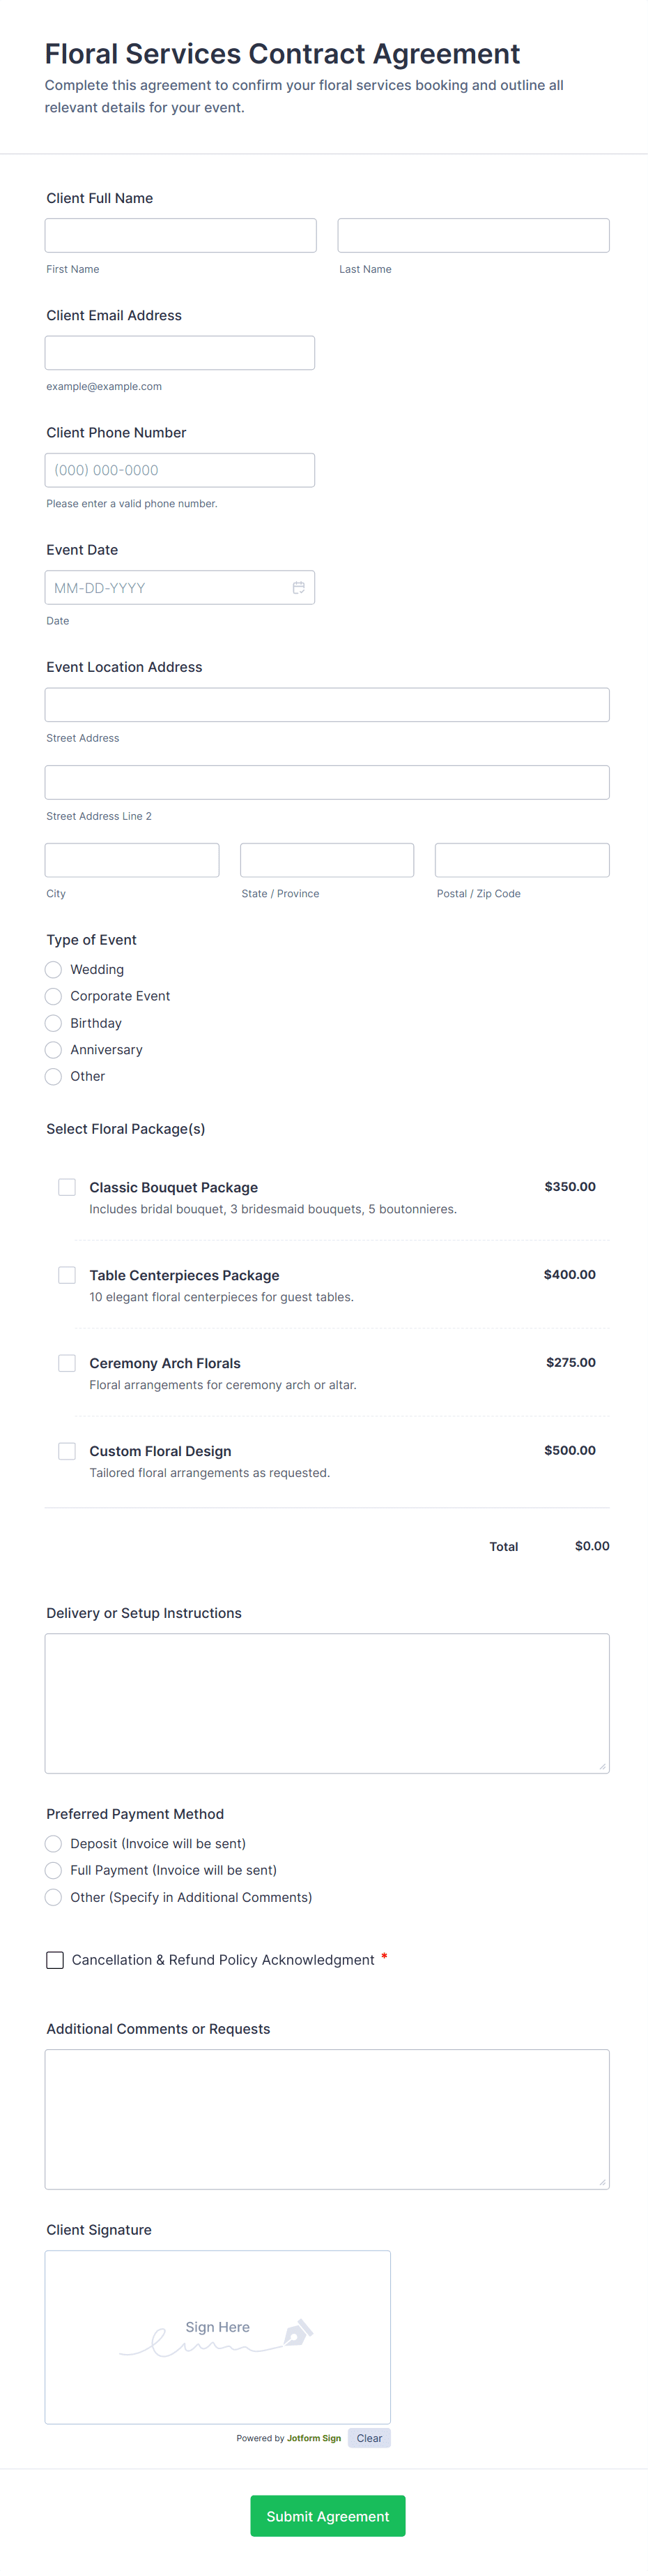Focus the Client Email Address field

pyautogui.click(x=180, y=353)
